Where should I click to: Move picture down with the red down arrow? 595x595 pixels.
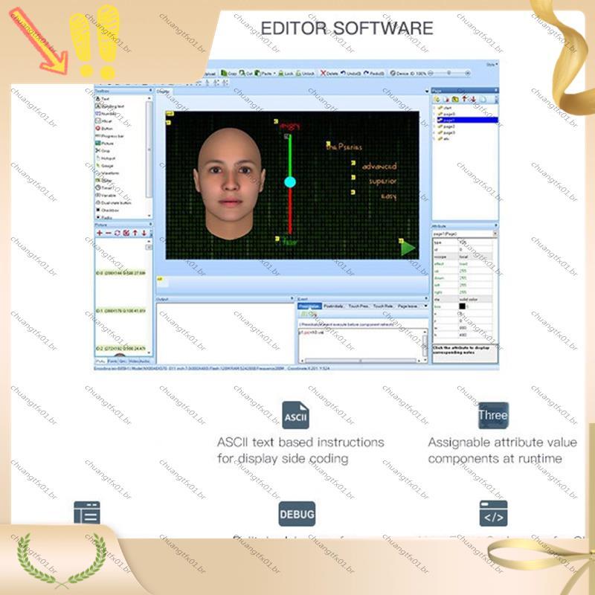[x=144, y=233]
